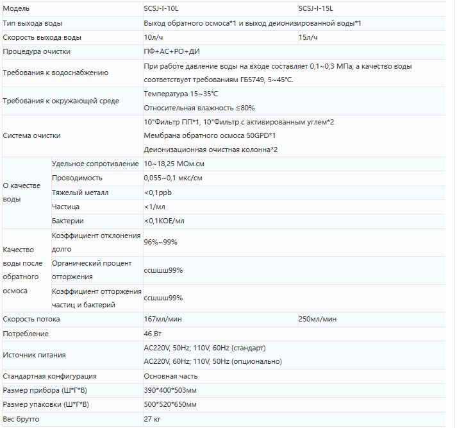Image resolution: width=457 pixels, height=428 pixels.
Task: Click the '46 Вт' consumption value
Action: [153, 334]
